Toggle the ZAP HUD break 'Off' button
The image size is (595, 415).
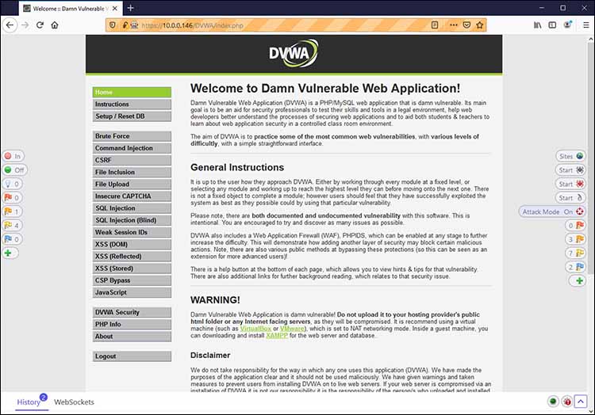(x=14, y=170)
